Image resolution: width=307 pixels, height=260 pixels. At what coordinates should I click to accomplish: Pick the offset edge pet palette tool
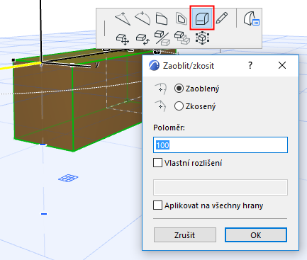click(x=162, y=18)
